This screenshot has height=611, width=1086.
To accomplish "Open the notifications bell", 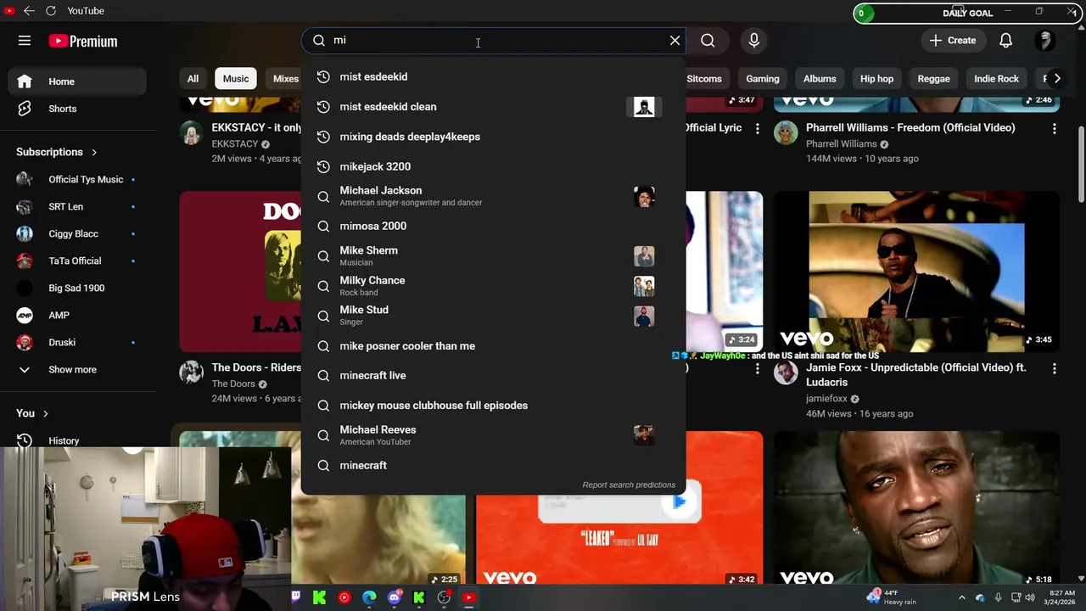I will [1005, 41].
